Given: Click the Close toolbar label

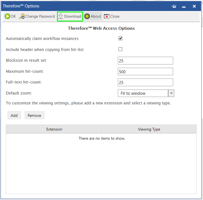Looking at the screenshot, I should pos(115,16).
